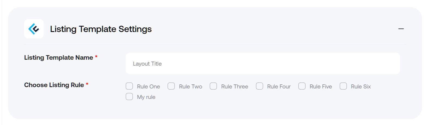
Task: Toggle the Rule Four checkbox
Action: click(260, 86)
